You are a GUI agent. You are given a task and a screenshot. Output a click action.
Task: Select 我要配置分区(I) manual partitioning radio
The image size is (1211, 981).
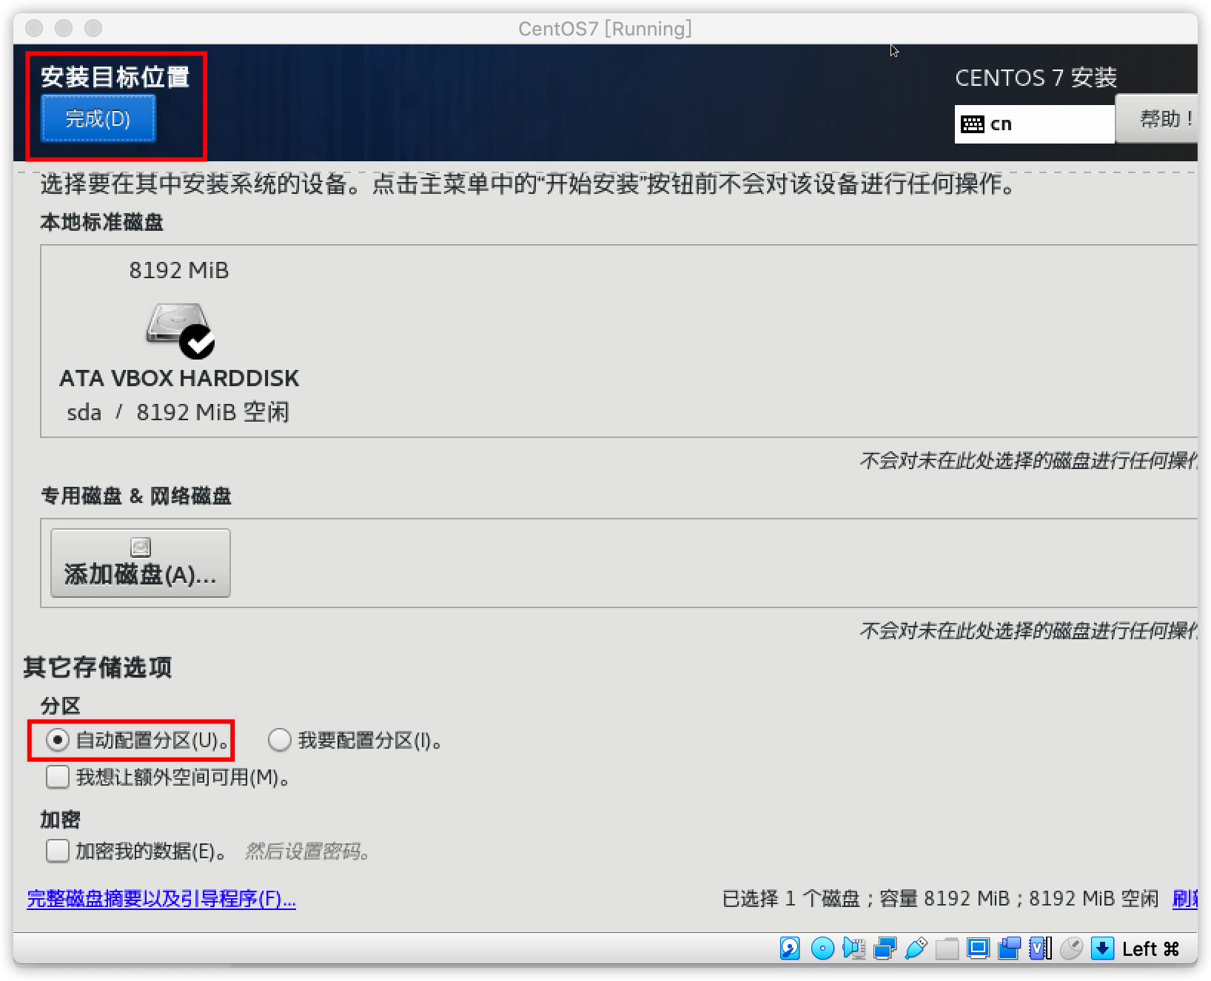click(x=280, y=740)
